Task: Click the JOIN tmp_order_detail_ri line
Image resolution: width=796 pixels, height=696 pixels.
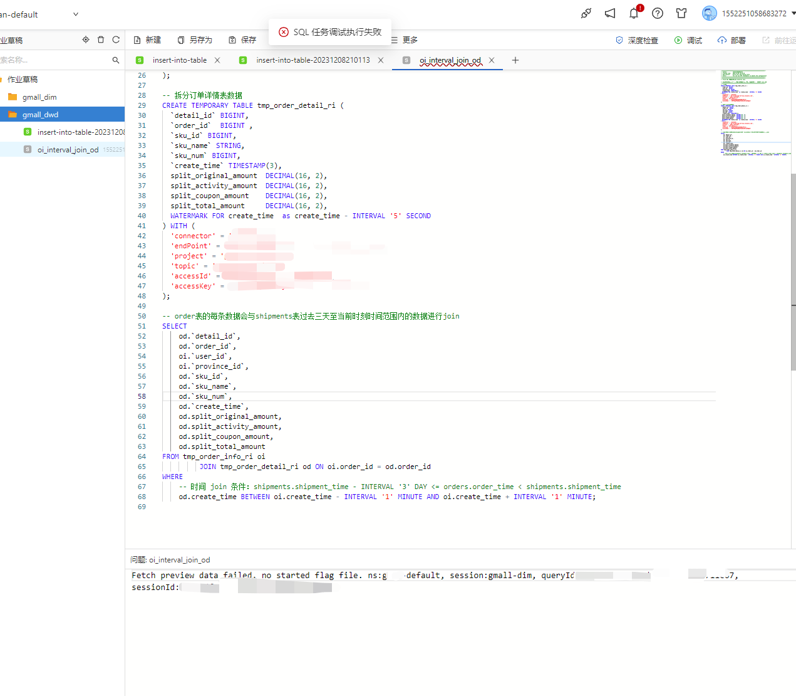Action: tap(315, 467)
